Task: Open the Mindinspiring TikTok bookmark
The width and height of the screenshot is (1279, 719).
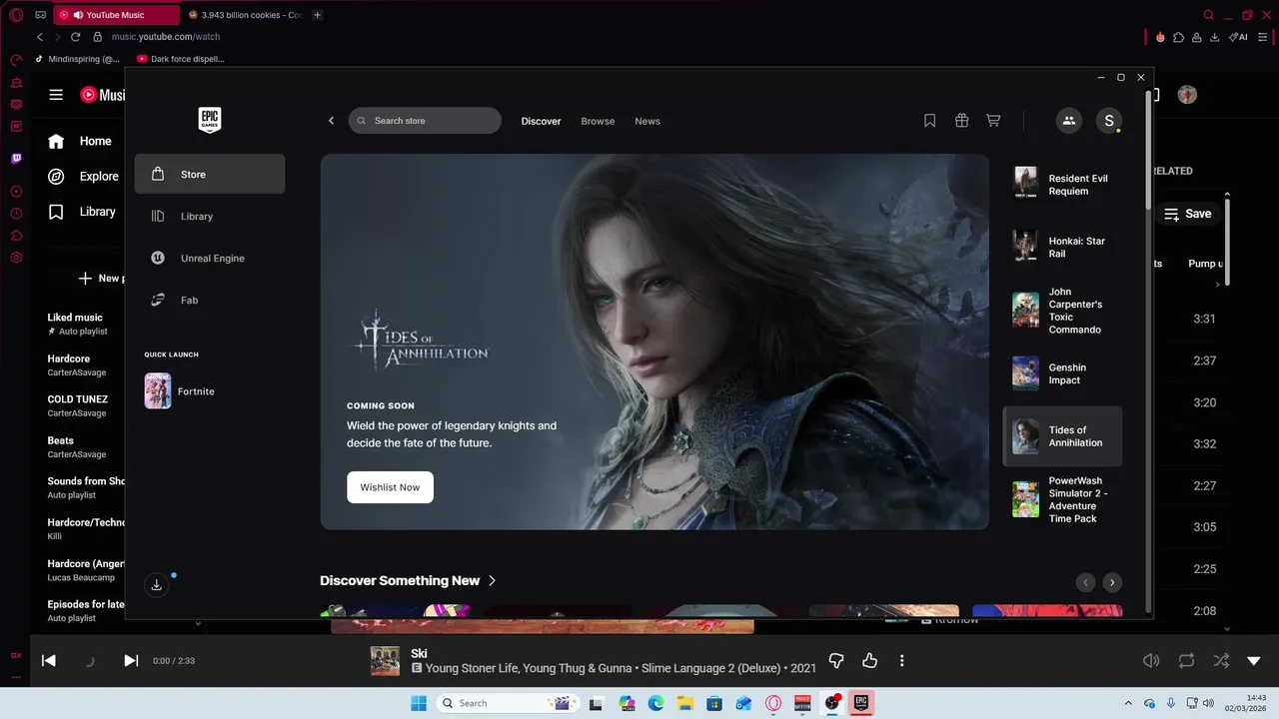Action: pos(78,59)
